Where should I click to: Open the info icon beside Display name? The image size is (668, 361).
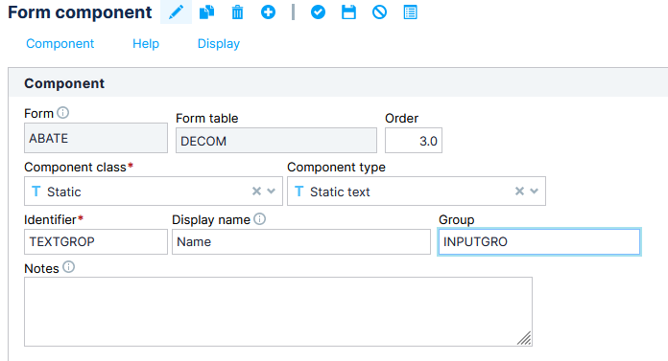(x=259, y=219)
